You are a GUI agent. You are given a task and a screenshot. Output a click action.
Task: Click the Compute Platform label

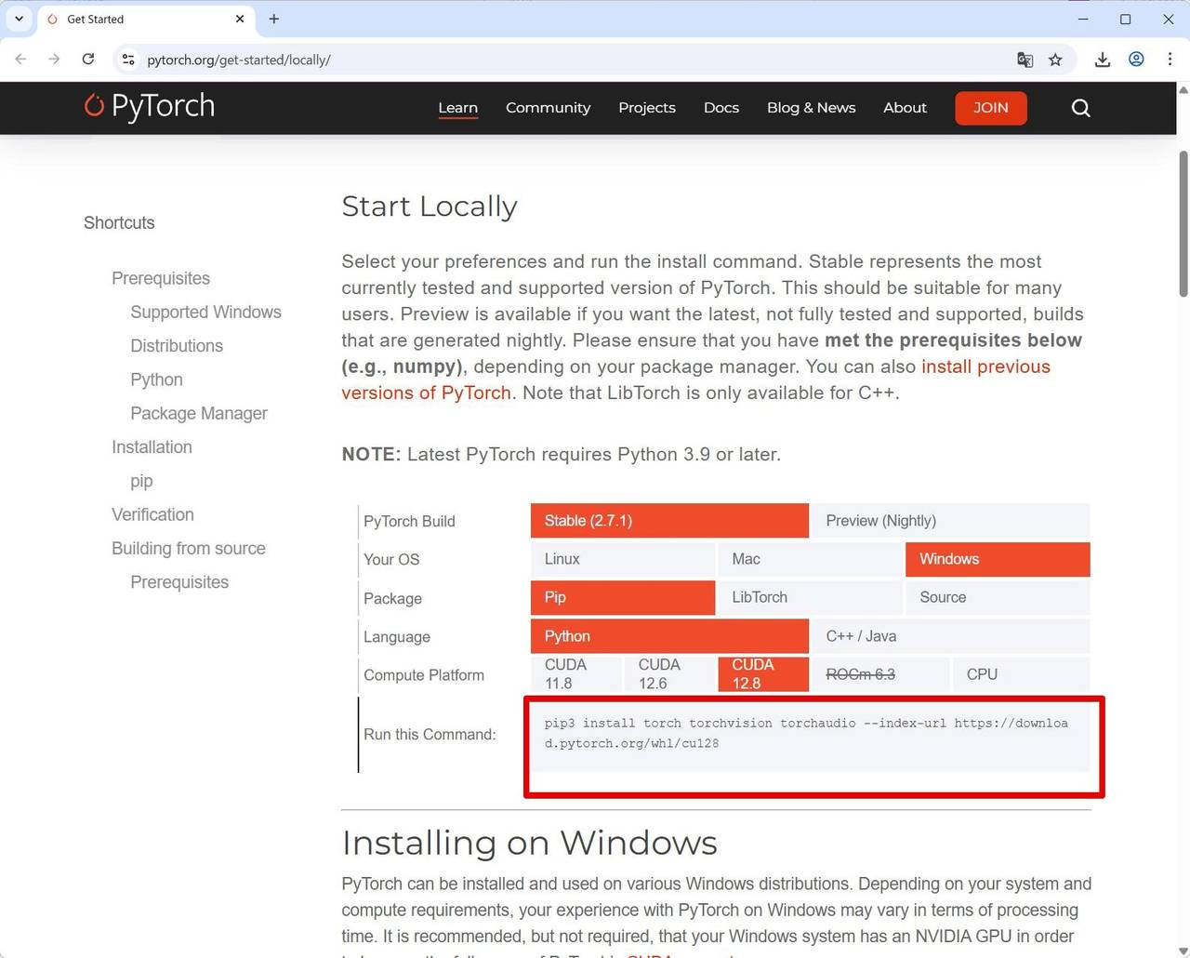(424, 675)
